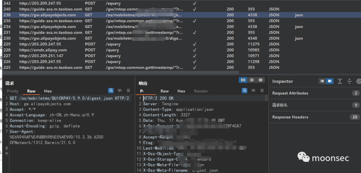Open the request Pretty tab
This screenshot has width=361, height=173.
click(x=13, y=91)
